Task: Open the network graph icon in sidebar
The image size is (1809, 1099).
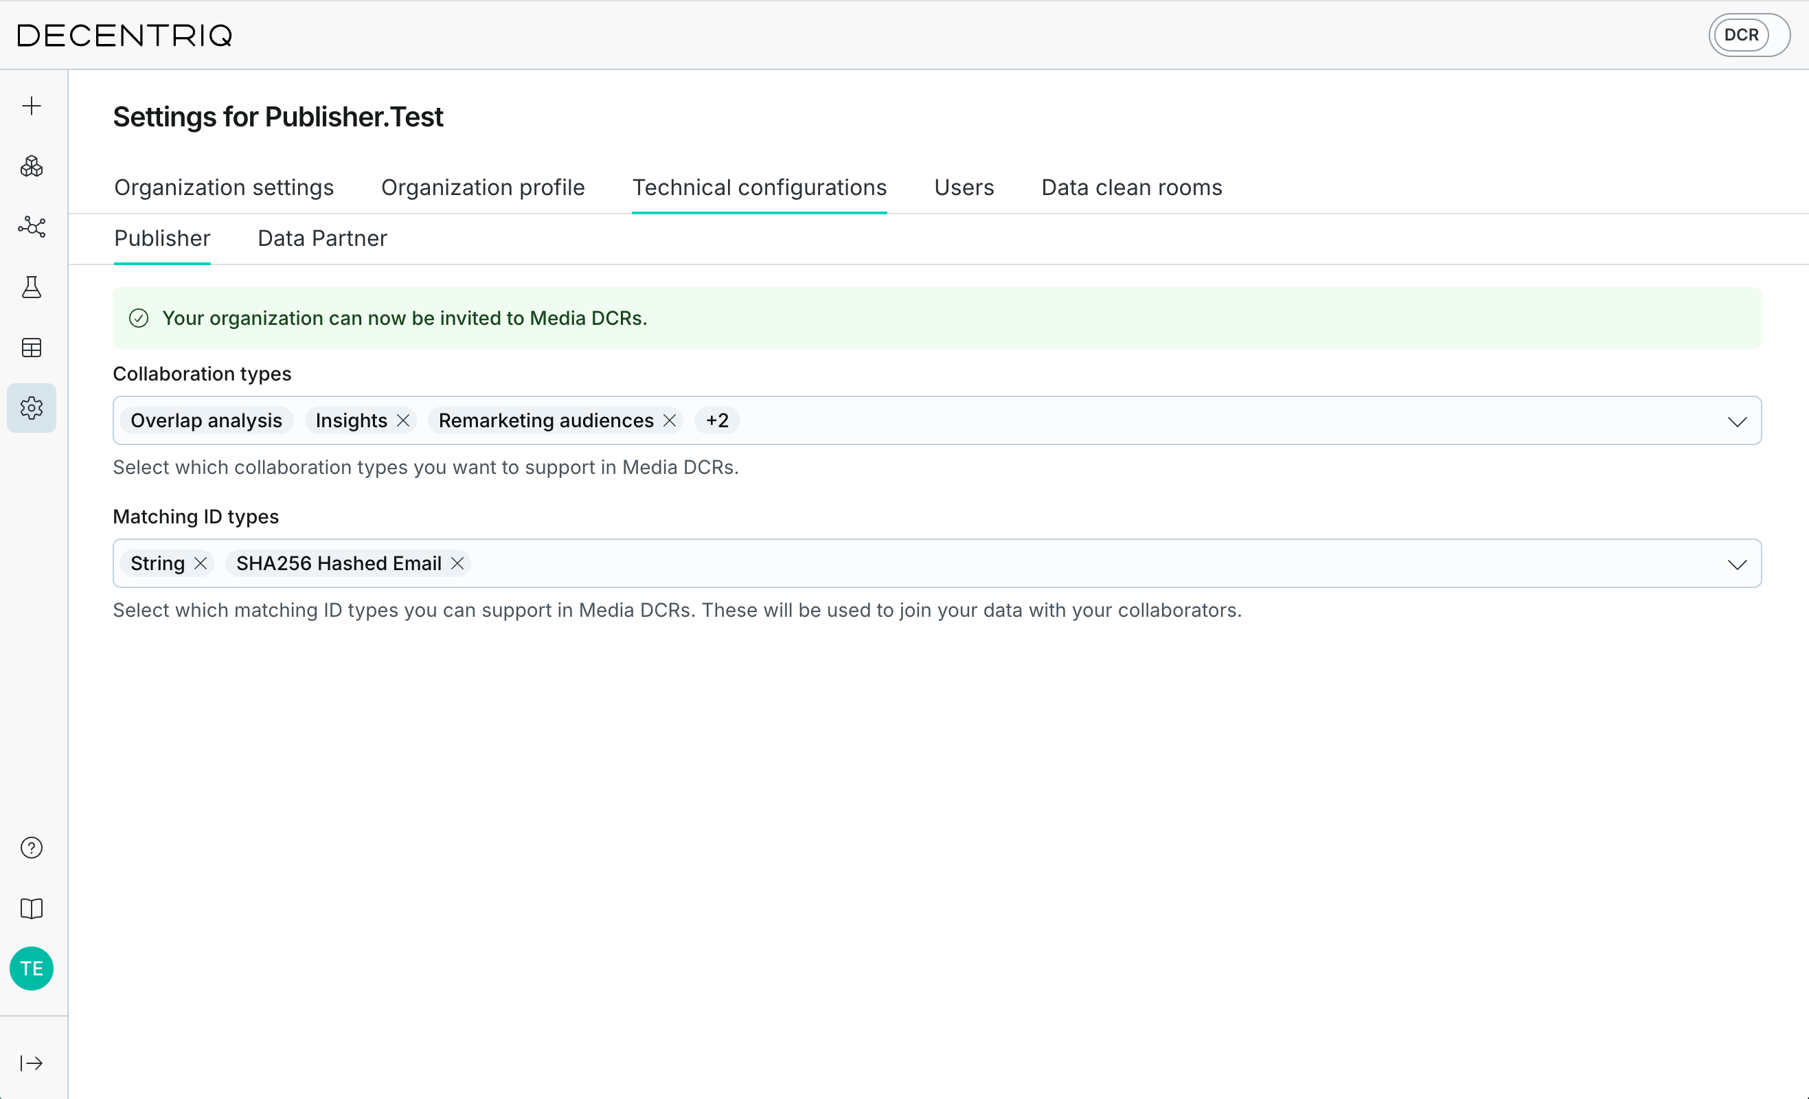Action: click(x=32, y=227)
